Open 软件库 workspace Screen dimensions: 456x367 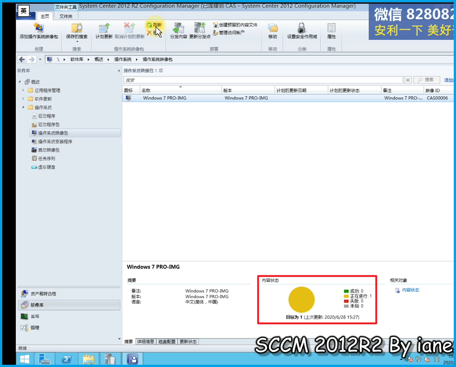click(x=69, y=305)
